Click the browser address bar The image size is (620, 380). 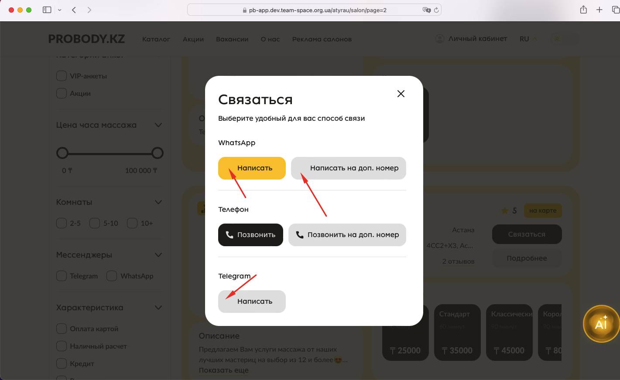tap(314, 10)
